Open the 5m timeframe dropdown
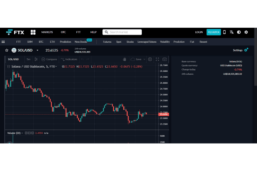The image size is (257, 171). point(28,59)
